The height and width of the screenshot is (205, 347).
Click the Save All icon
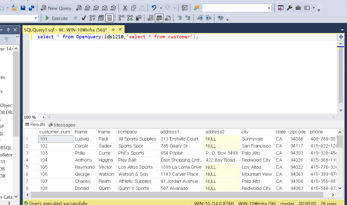tap(31, 8)
